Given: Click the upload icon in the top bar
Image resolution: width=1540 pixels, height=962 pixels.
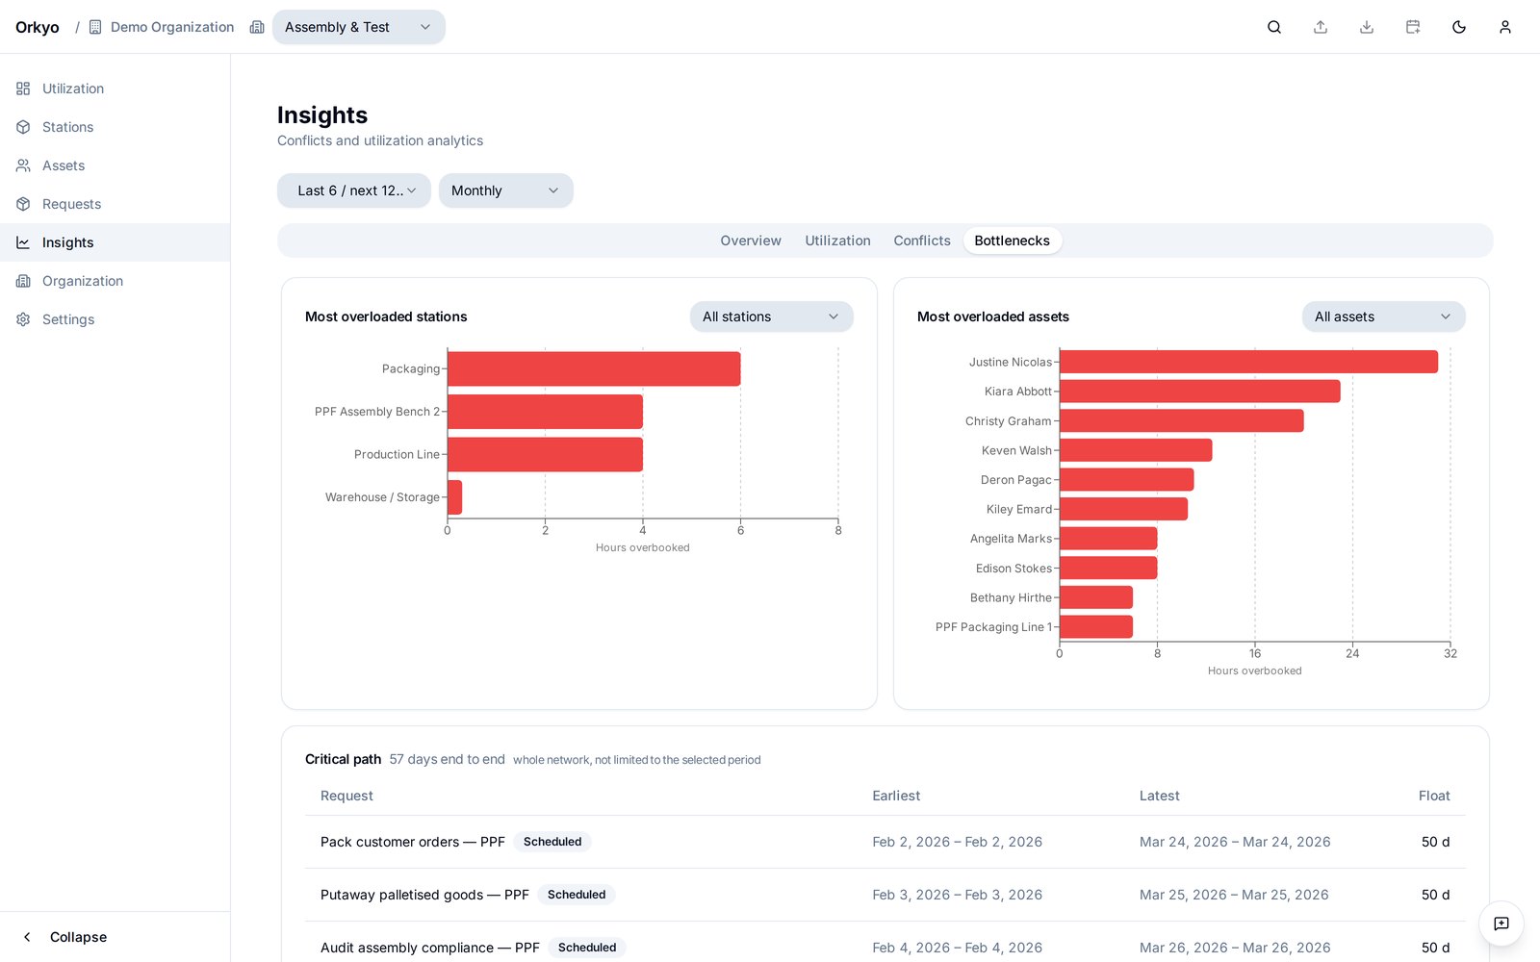Looking at the screenshot, I should click(x=1321, y=27).
